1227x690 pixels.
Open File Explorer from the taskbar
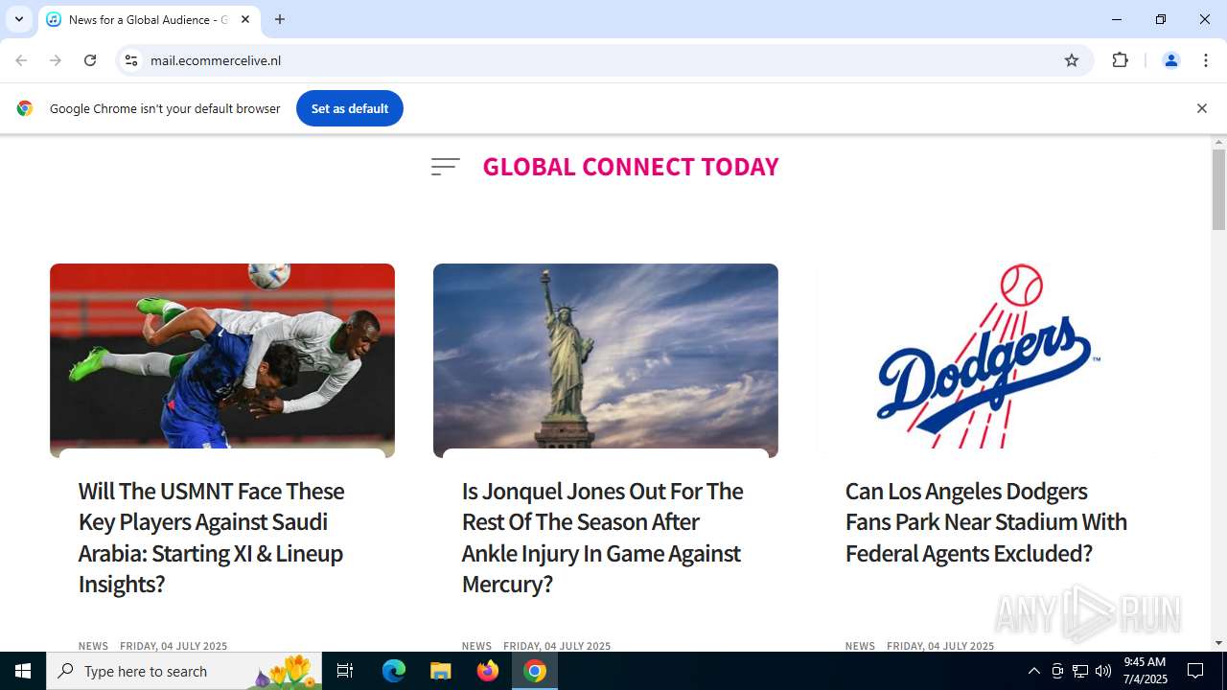440,671
